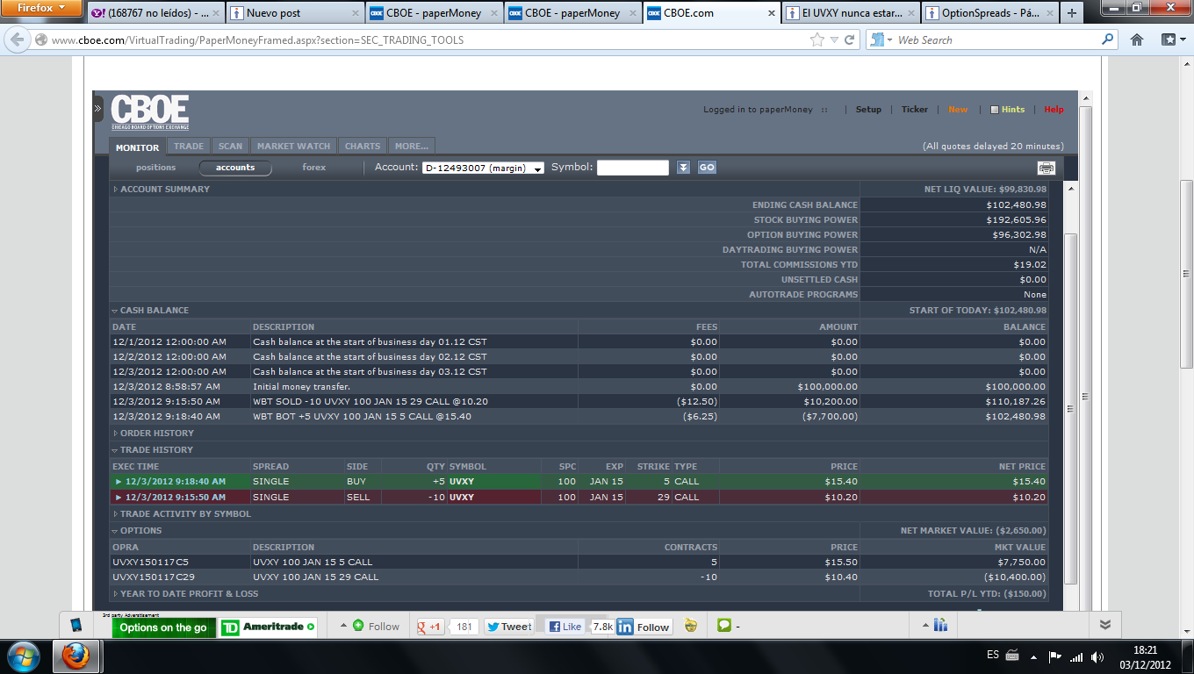Viewport: 1194px width, 674px height.
Task: Click the Symbol input field
Action: click(633, 168)
